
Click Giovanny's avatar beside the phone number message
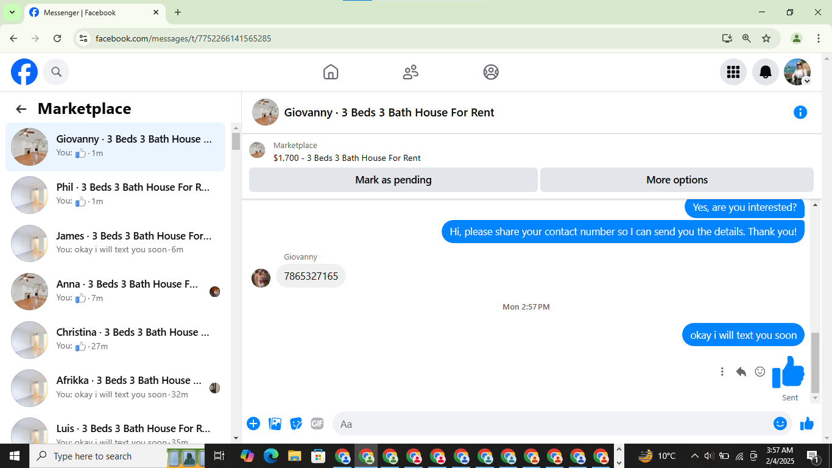(261, 278)
